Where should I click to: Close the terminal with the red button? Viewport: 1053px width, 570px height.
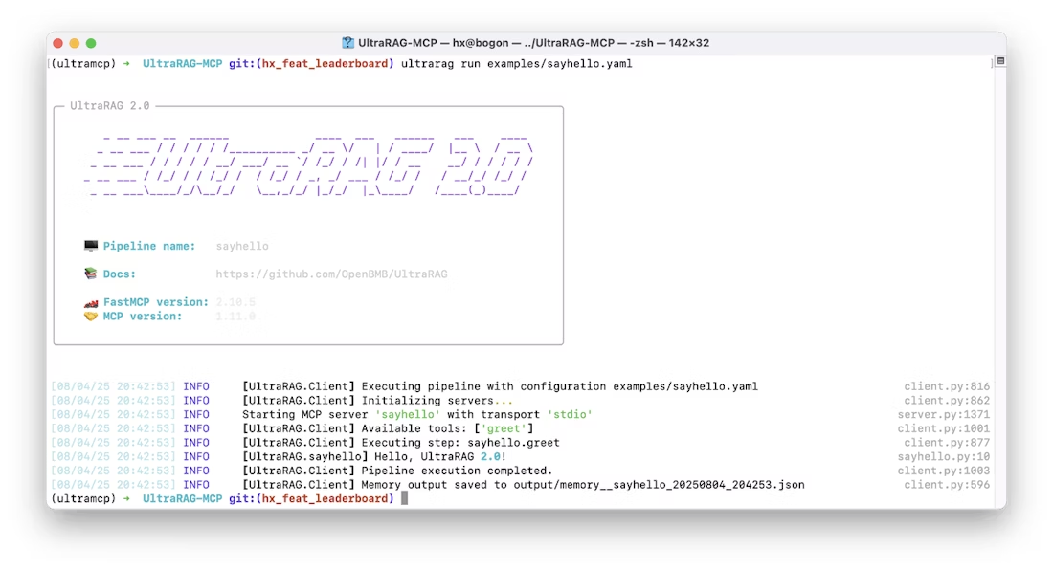click(x=58, y=43)
